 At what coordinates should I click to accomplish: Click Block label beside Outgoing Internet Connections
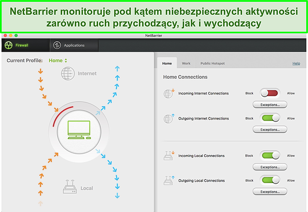click(249, 119)
